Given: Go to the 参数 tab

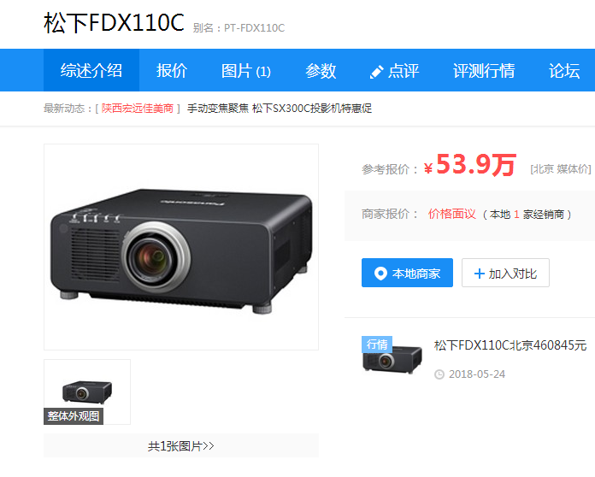Looking at the screenshot, I should tap(321, 70).
